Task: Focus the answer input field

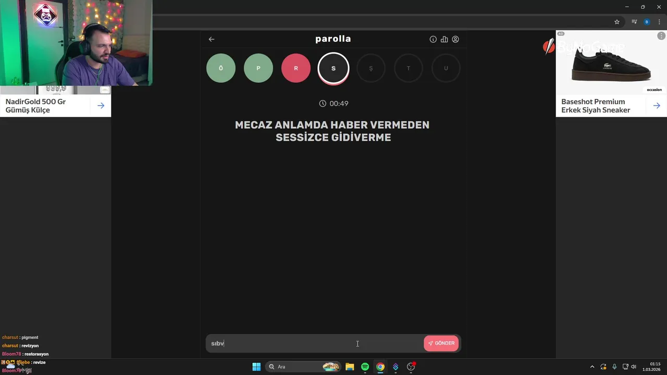Action: pos(315,343)
